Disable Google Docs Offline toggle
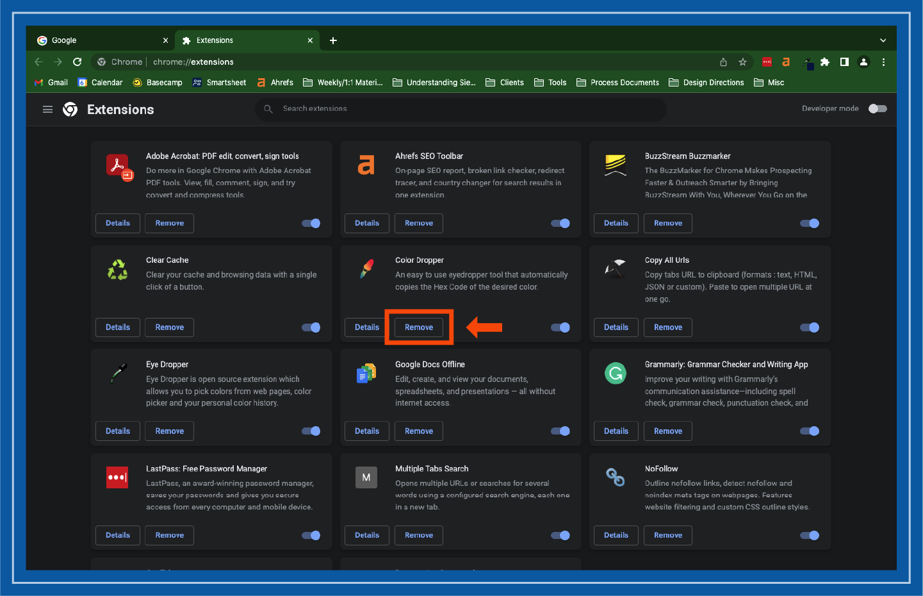 coord(560,431)
